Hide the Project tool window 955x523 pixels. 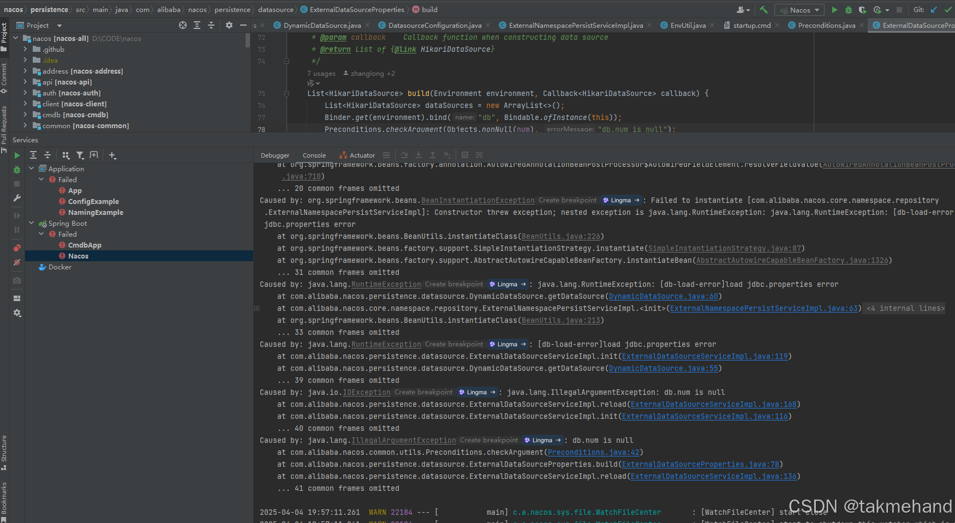243,25
